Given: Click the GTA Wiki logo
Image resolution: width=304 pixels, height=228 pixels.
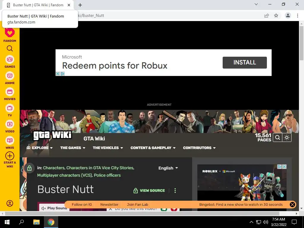Looking at the screenshot, I should [x=52, y=135].
